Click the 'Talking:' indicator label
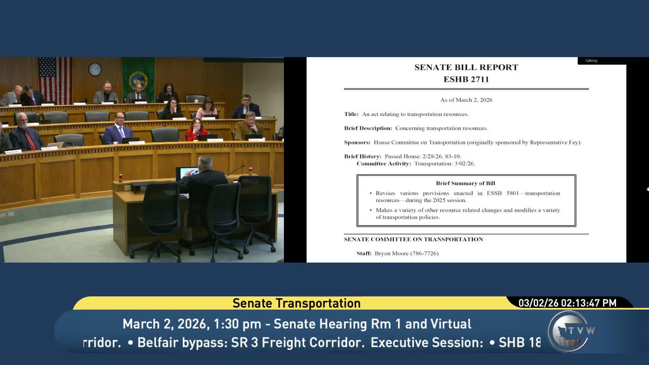Screen dimensions: 649x365 [591, 61]
